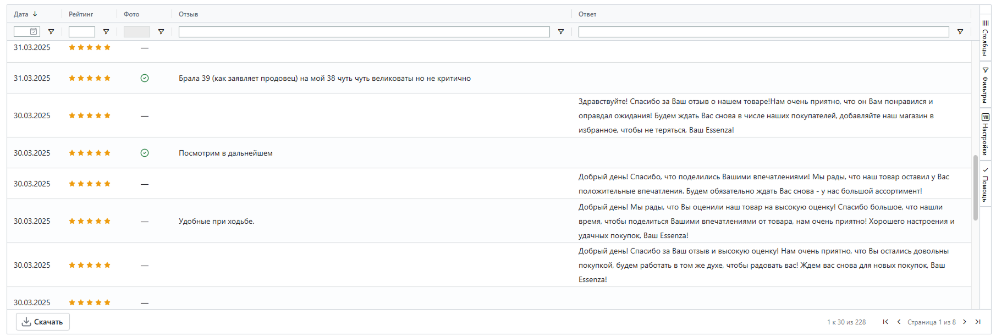Open the Отзыв column filter funnel icon
This screenshot has height=336, width=996.
(x=561, y=32)
